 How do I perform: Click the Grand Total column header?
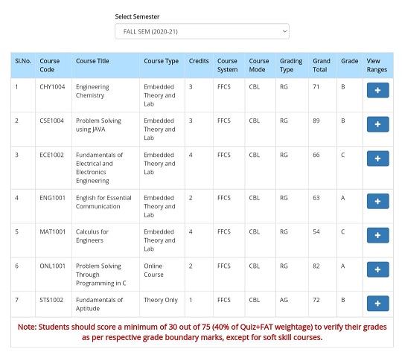[x=322, y=65]
